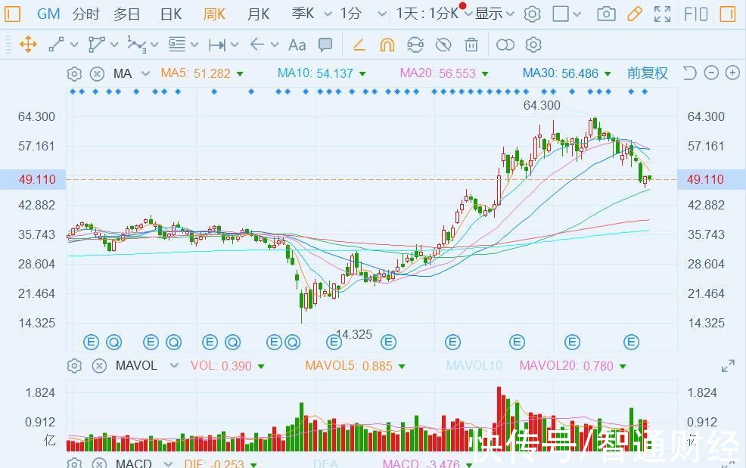Select the Aa text annotation tool
Viewport: 746px width, 468px height.
(297, 45)
